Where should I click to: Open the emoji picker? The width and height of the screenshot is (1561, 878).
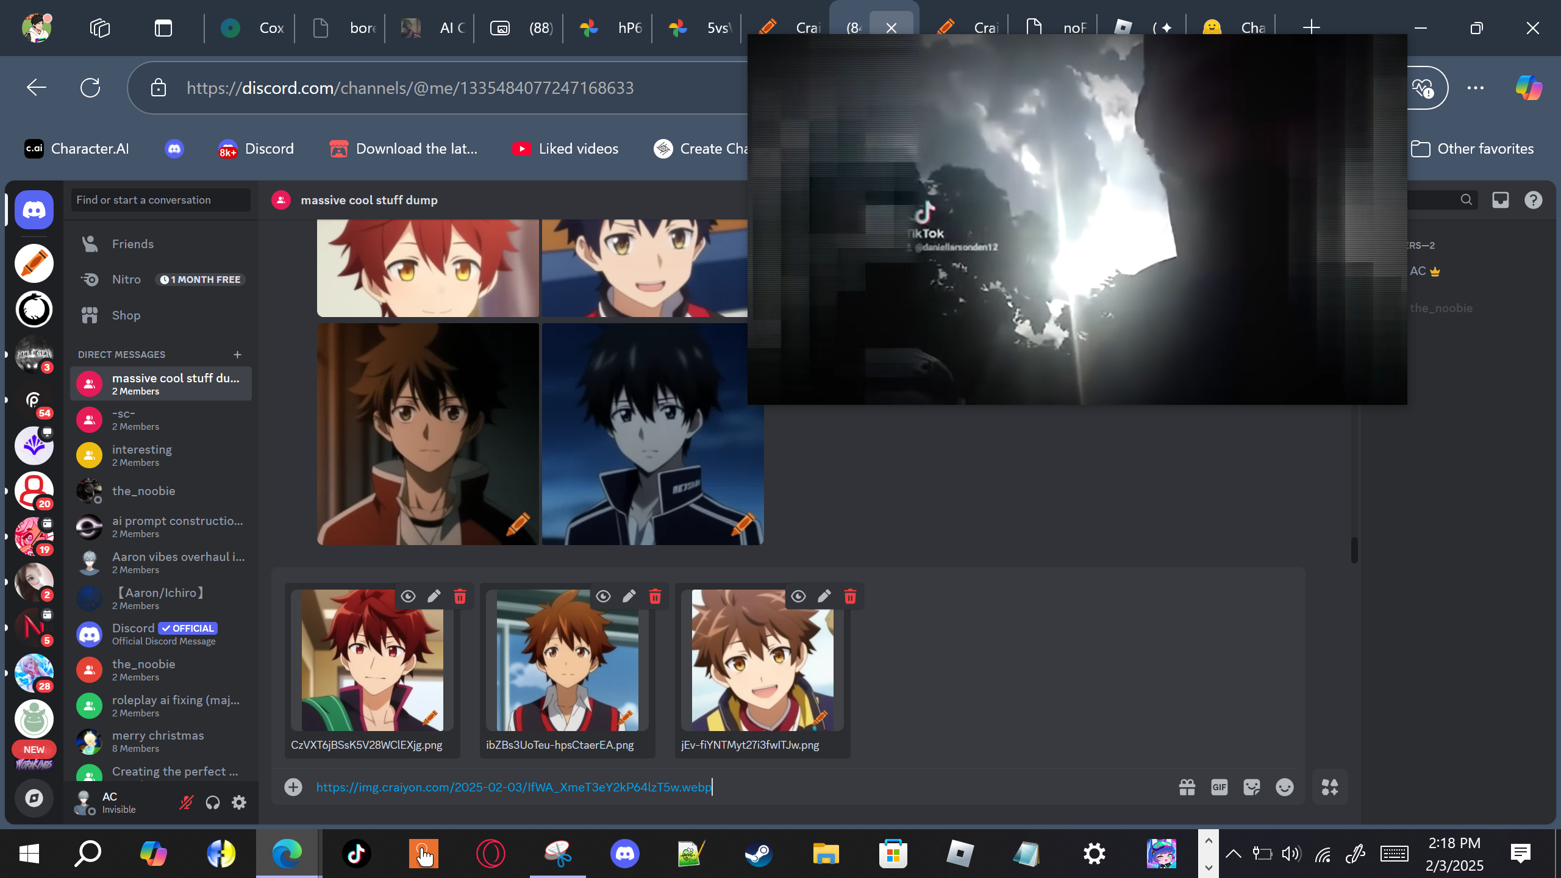[x=1284, y=787]
